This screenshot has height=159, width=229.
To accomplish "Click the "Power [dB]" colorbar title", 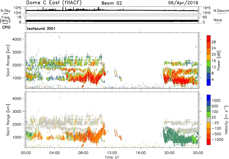I will (218, 61).
